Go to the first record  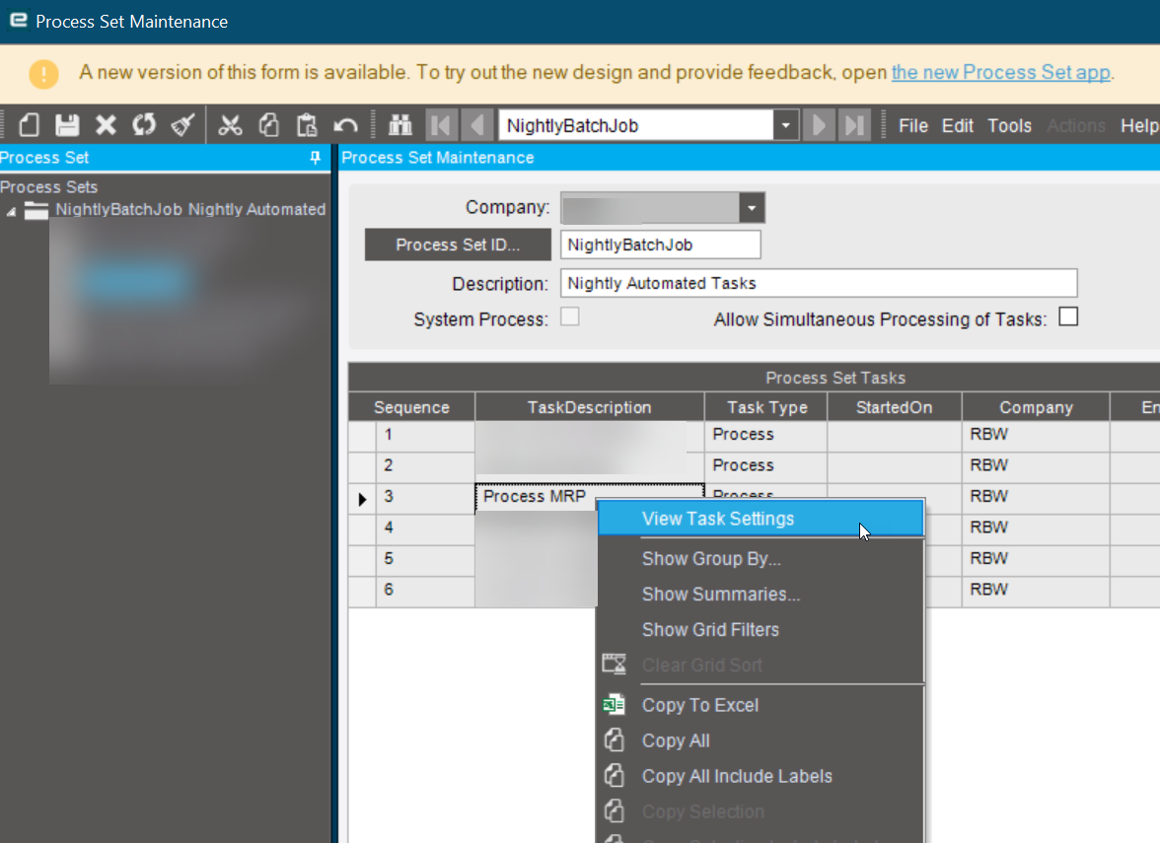coord(442,125)
